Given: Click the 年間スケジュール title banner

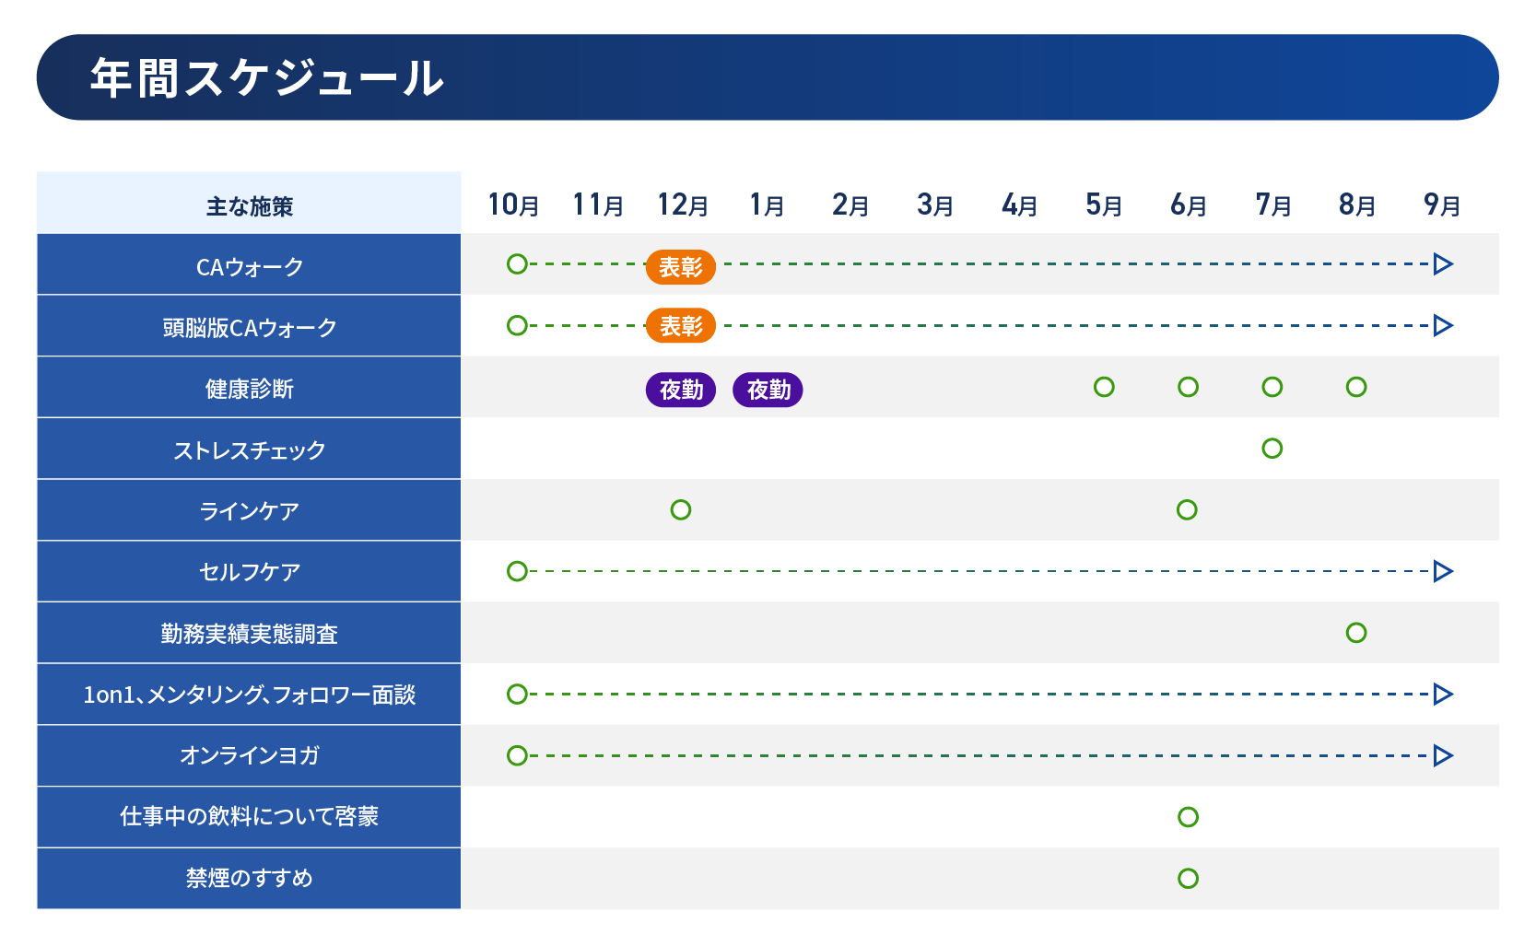Looking at the screenshot, I should (x=768, y=77).
